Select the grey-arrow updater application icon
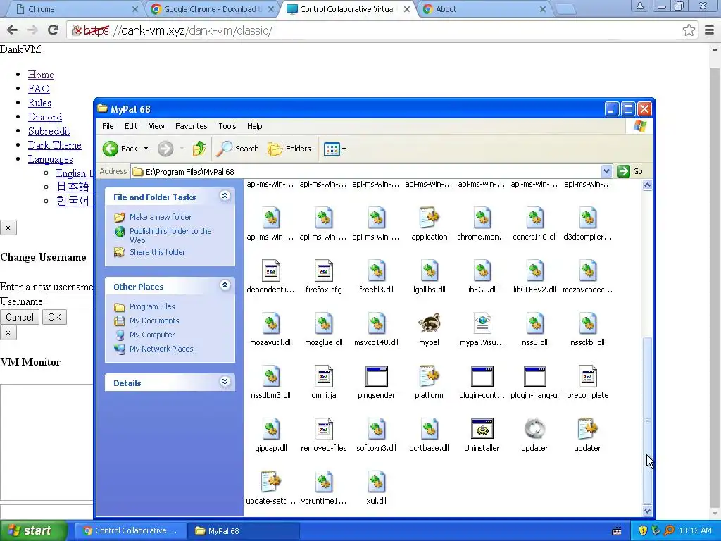 click(x=534, y=429)
